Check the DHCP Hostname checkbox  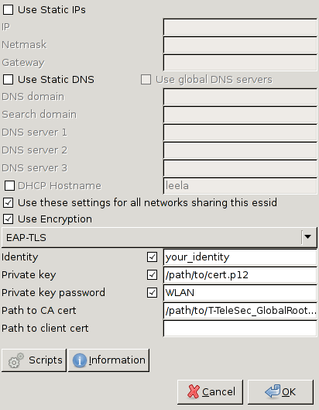(9, 186)
